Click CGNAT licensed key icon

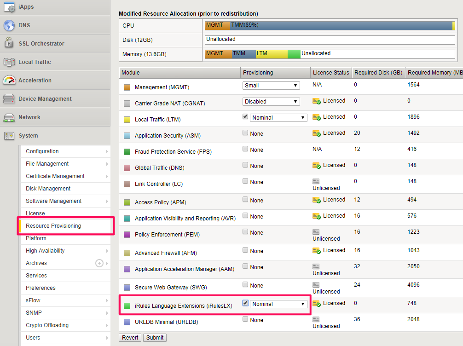tap(317, 101)
